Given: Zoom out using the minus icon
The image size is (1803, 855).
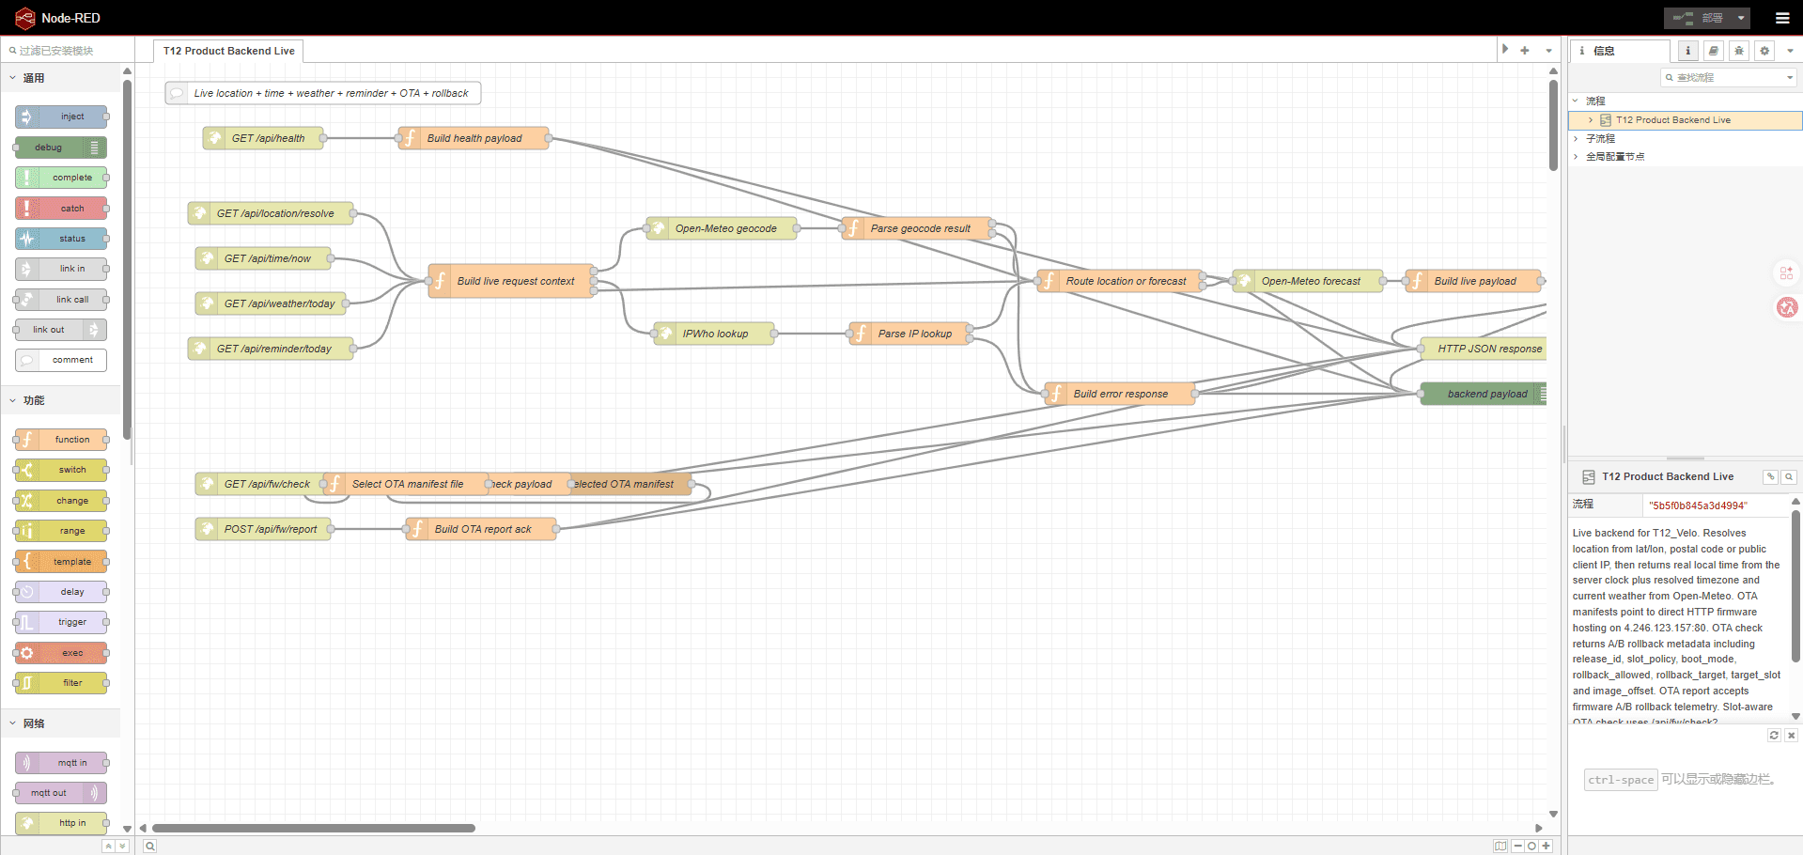Looking at the screenshot, I should (x=1516, y=846).
